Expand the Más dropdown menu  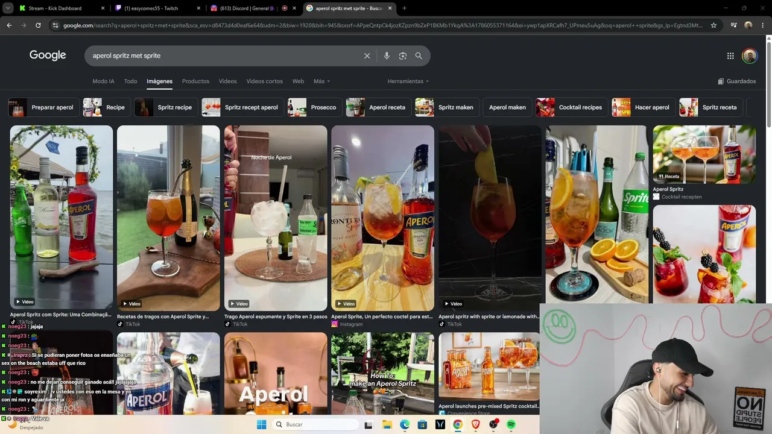click(321, 81)
